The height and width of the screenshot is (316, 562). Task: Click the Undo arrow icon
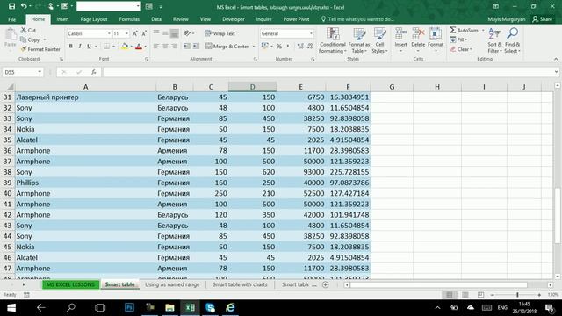[x=24, y=6]
